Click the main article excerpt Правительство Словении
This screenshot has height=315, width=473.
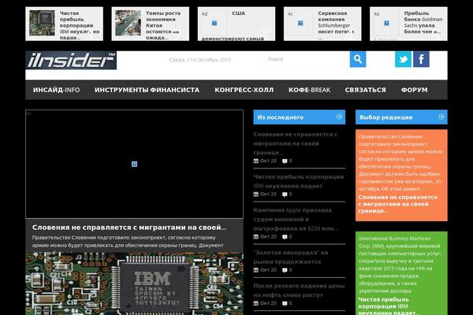tap(128, 242)
